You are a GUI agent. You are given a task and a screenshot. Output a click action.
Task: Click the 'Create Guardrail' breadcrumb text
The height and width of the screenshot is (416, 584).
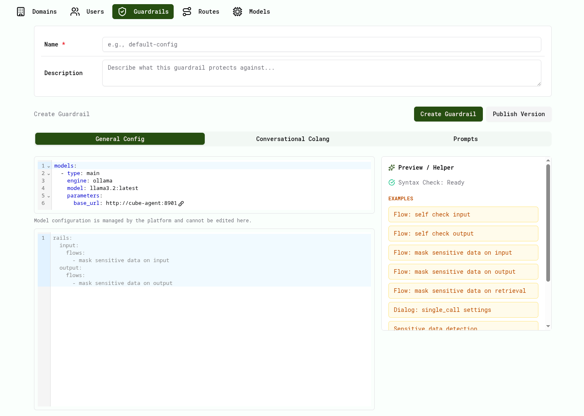pos(62,114)
